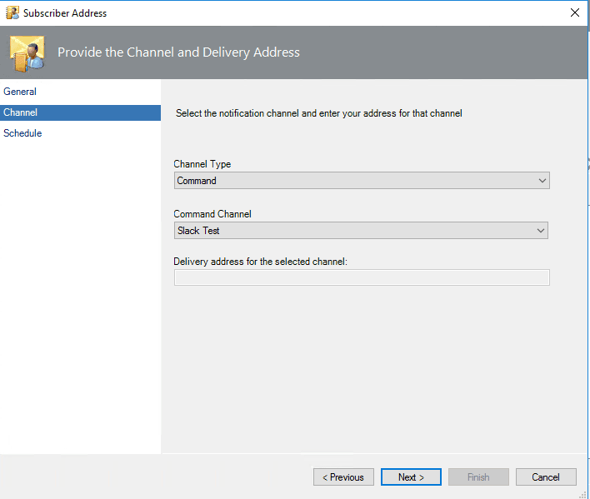Click the grayed-out Finish button

coord(478,477)
